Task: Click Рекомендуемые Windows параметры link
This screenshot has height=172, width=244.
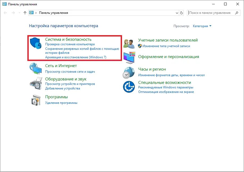Action: tap(166, 87)
